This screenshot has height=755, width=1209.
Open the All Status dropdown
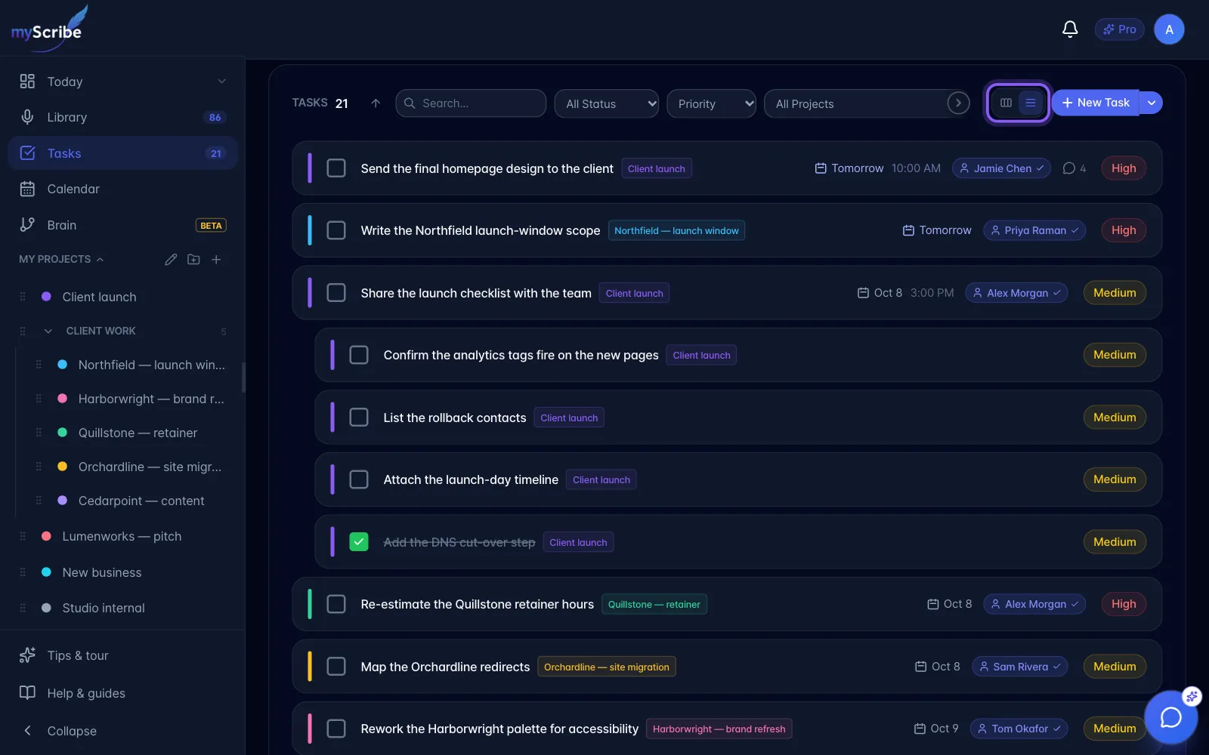pos(607,103)
